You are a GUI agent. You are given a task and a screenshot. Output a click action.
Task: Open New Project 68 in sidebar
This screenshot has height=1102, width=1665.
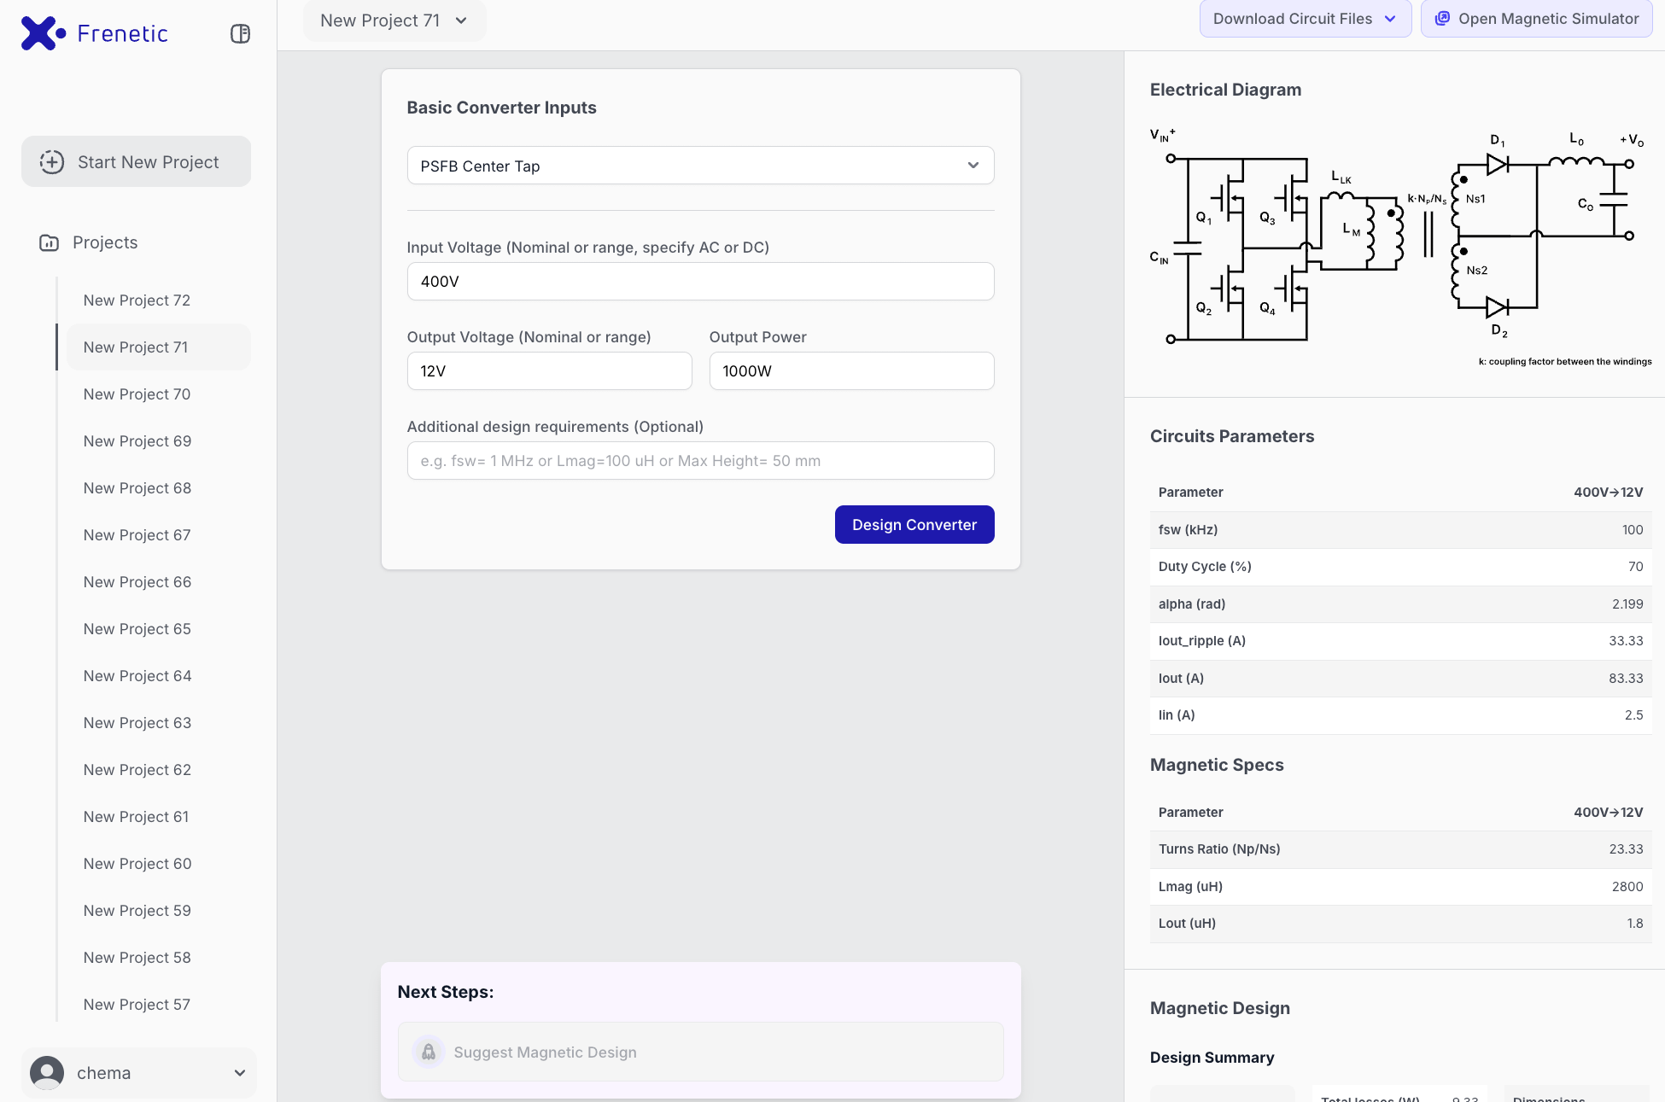tap(159, 488)
